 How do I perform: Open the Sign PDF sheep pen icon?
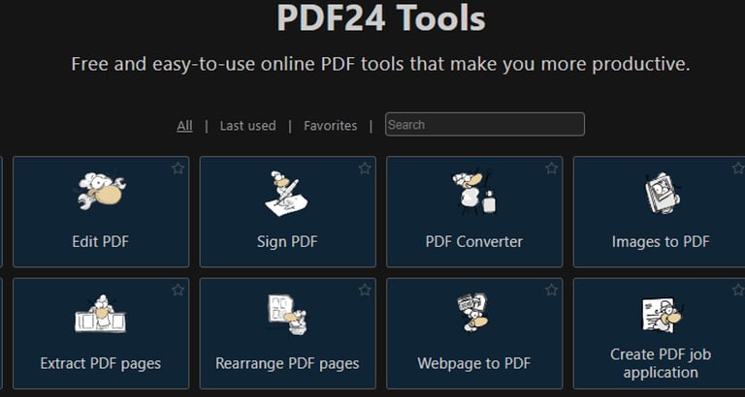[287, 193]
